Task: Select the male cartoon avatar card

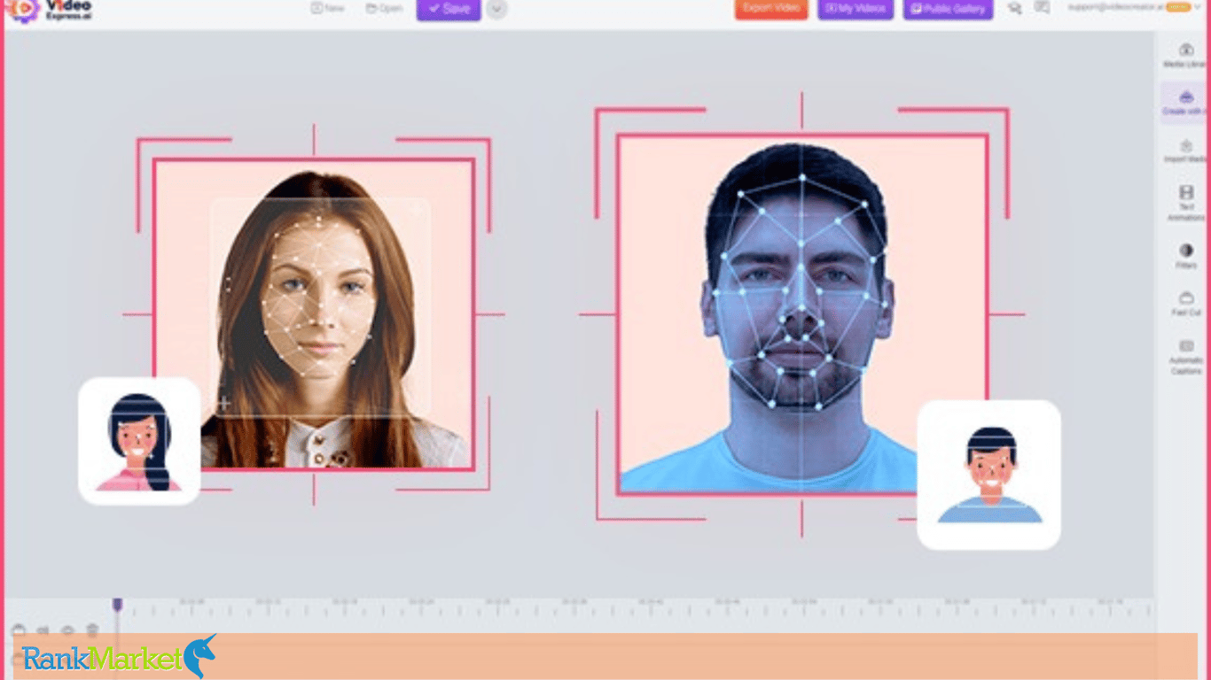Action: (x=988, y=475)
